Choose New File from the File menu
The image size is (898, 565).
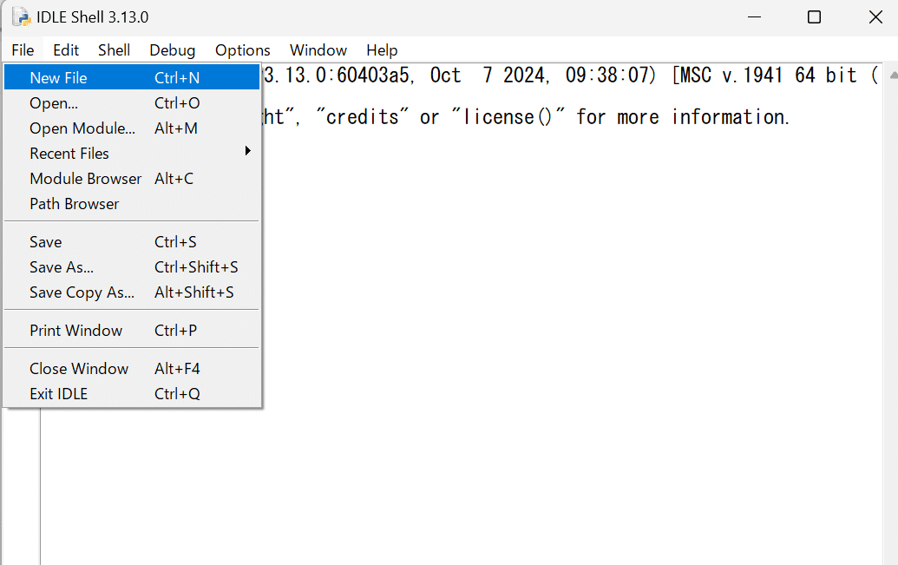pyautogui.click(x=132, y=77)
